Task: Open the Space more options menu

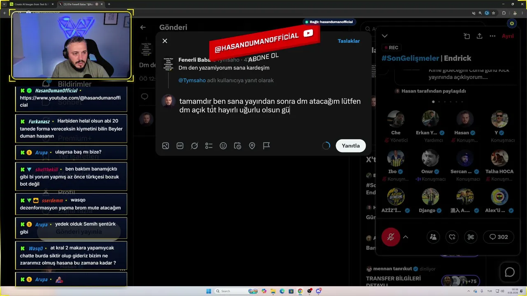Action: [x=492, y=36]
